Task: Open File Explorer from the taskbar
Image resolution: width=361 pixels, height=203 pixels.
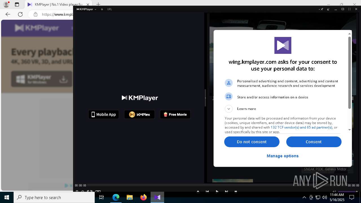Action: pos(130,197)
